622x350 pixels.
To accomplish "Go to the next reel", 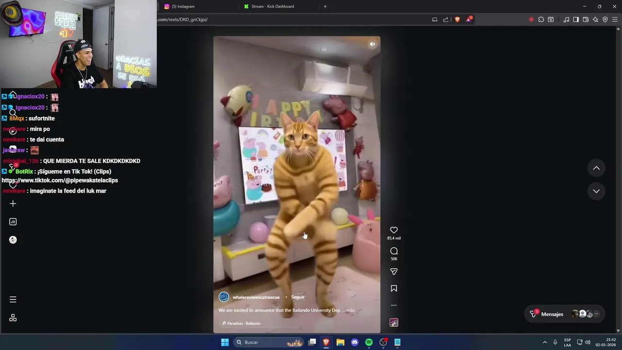I will click(x=596, y=191).
